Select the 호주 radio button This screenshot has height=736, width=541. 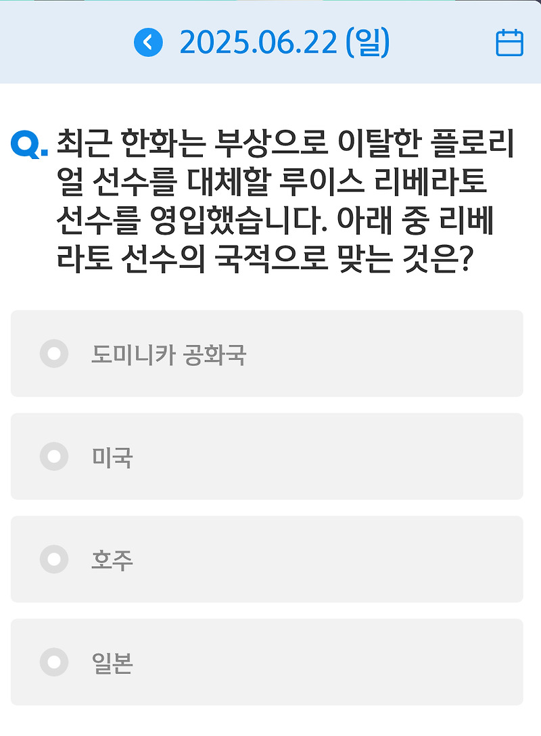(x=54, y=559)
